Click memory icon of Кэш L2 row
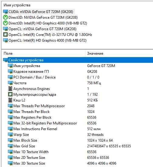153x167 pixels. [10, 100]
